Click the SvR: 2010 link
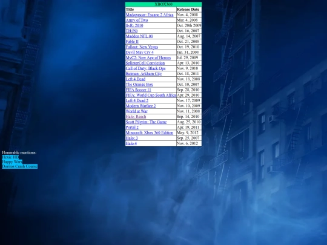This screenshot has width=327, height=245. pos(134,25)
